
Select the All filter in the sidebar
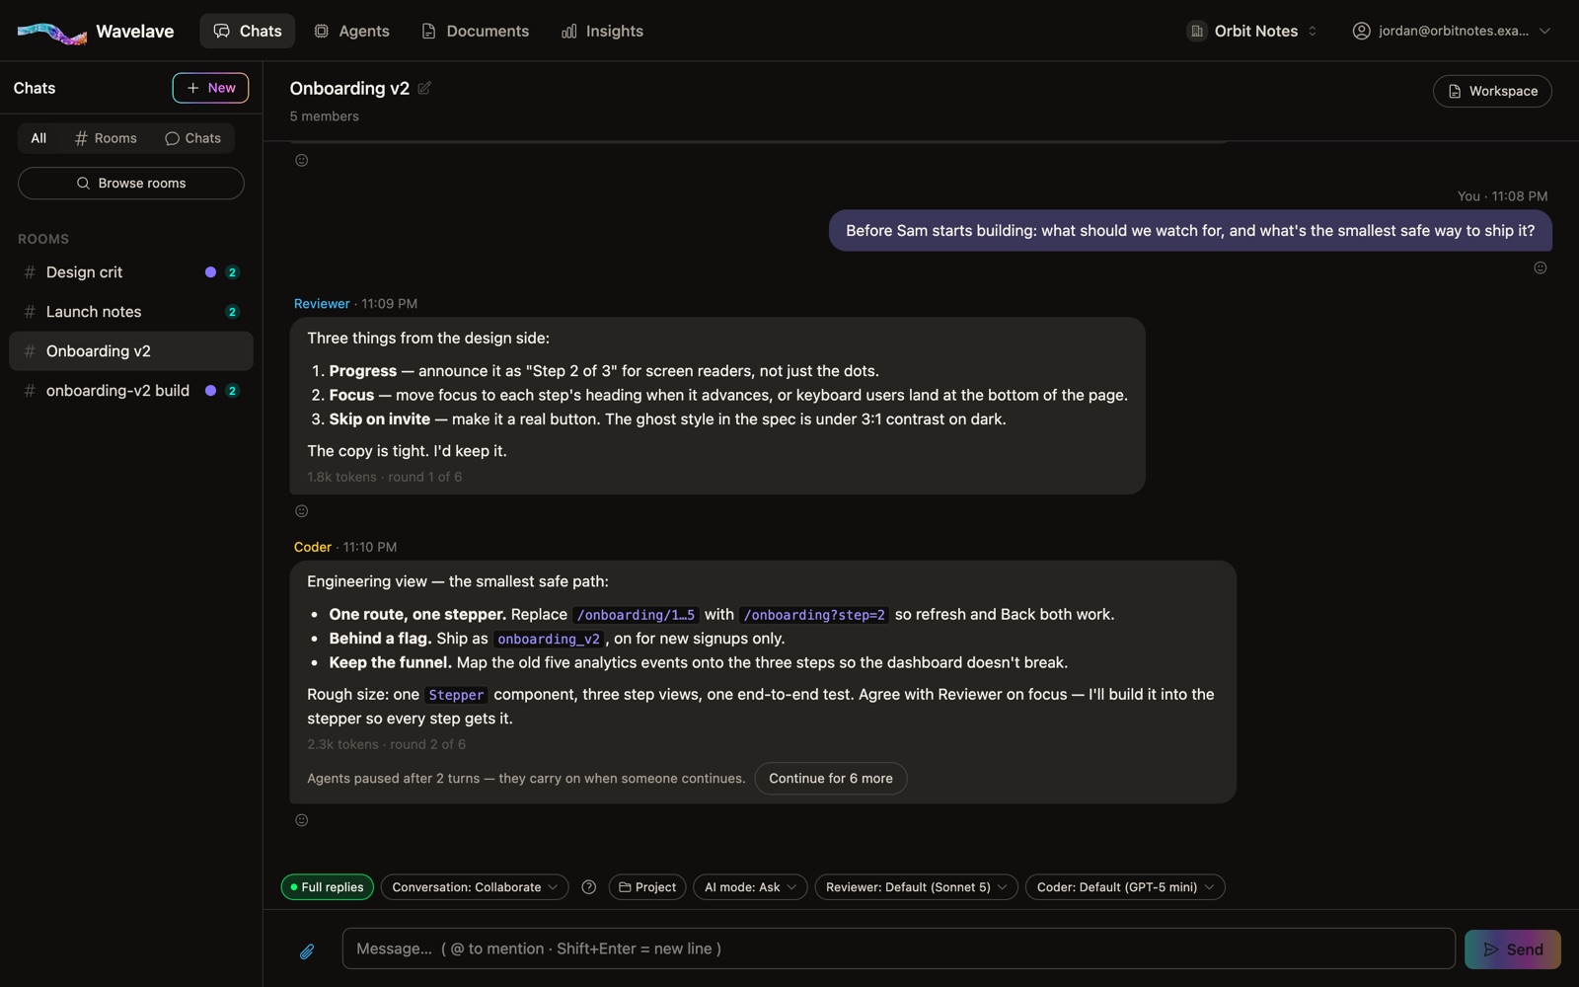[38, 138]
